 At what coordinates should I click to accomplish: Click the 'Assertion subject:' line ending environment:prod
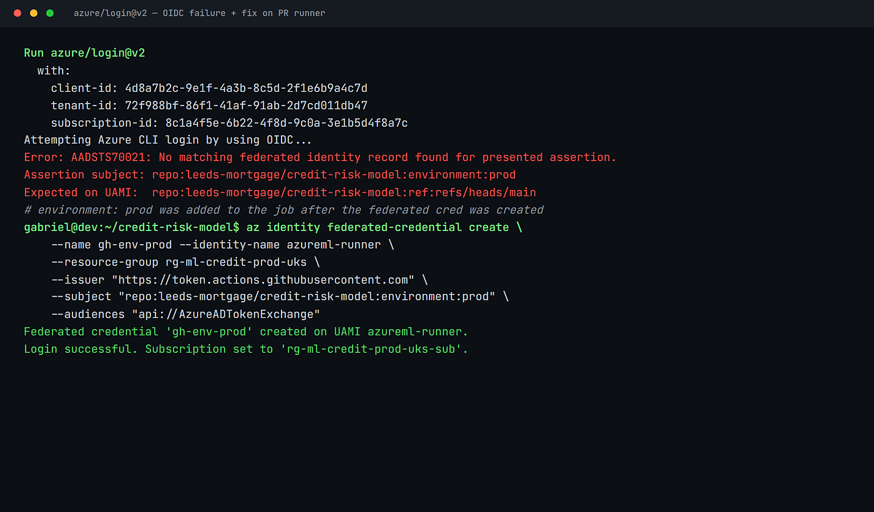point(270,175)
